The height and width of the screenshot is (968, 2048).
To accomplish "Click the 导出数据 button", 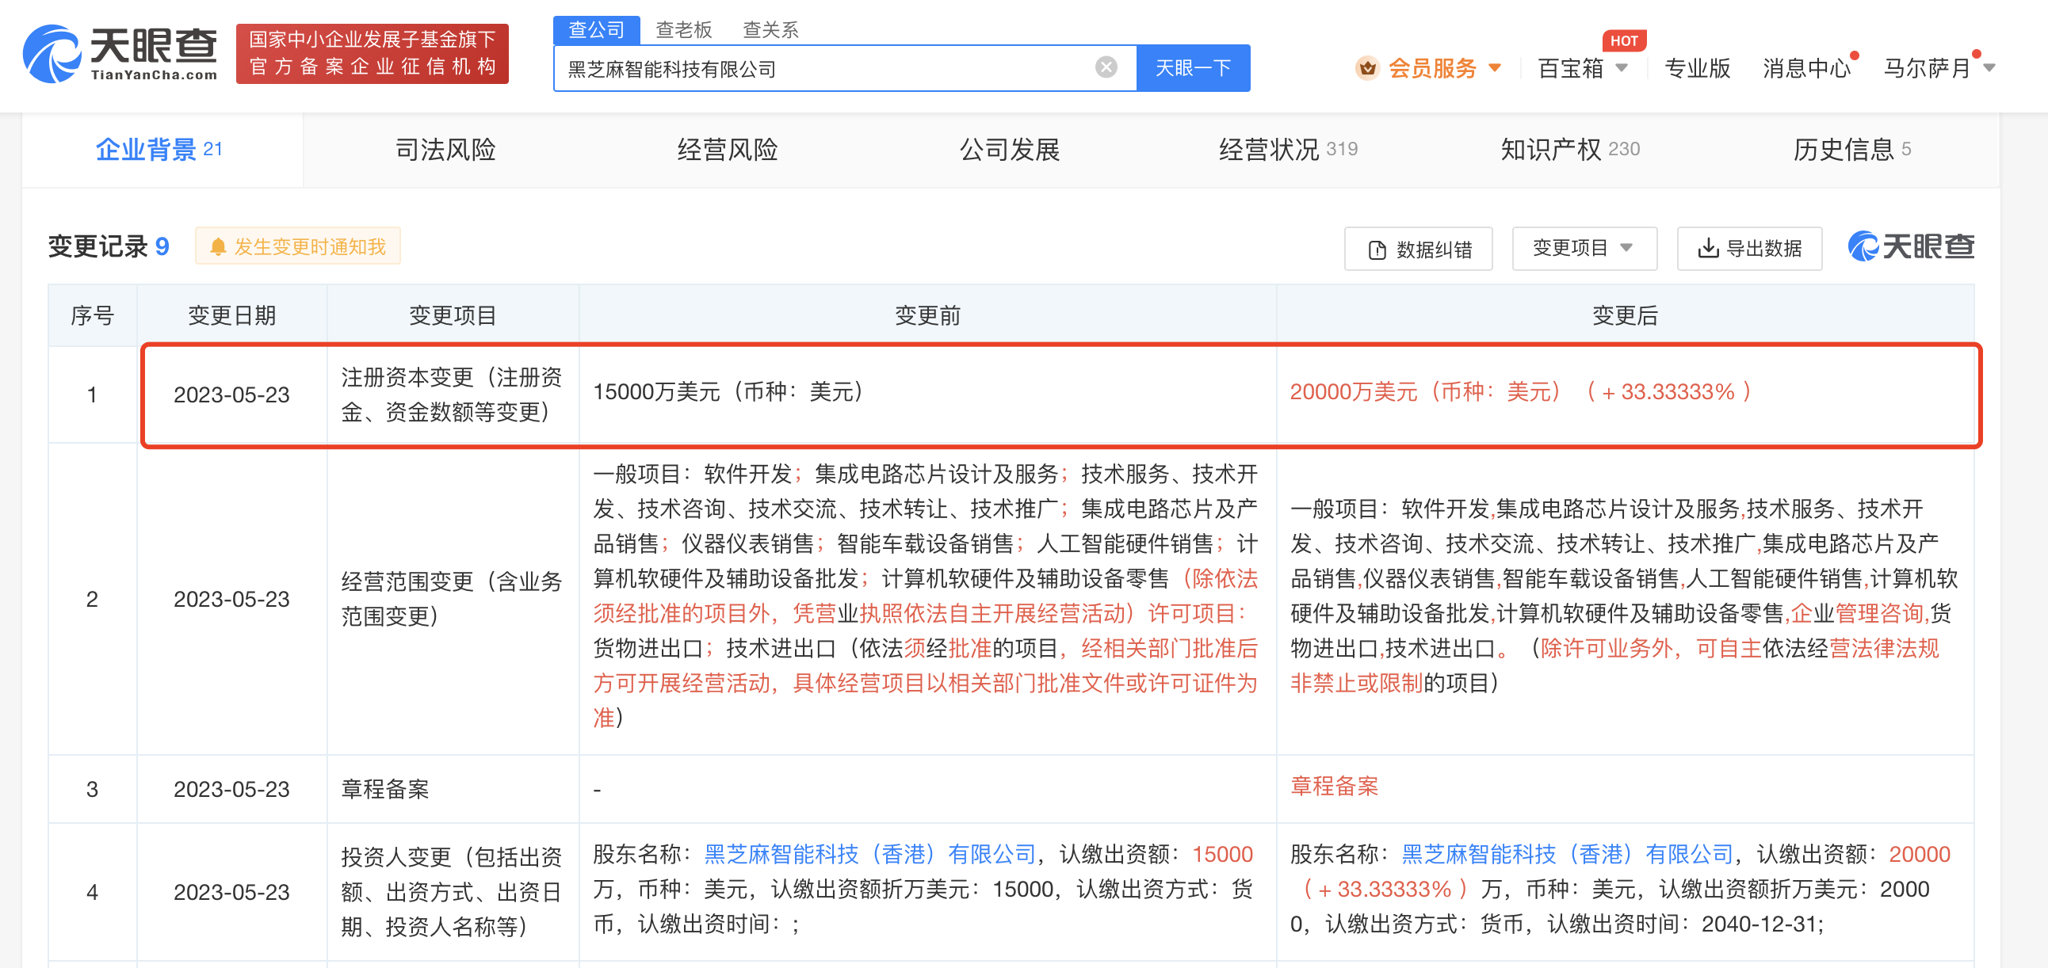I will click(1750, 249).
